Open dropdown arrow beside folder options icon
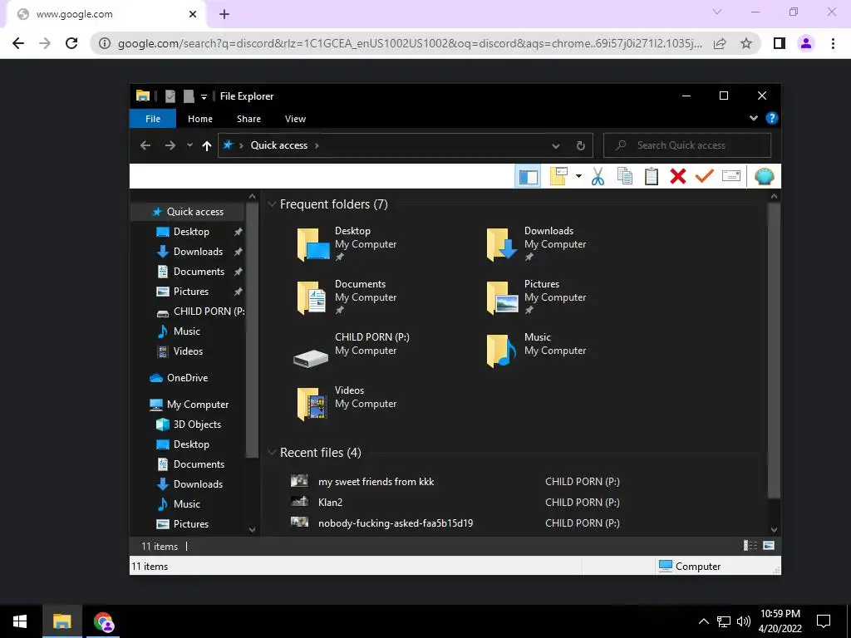Screen dimensions: 851x638 point(578,176)
